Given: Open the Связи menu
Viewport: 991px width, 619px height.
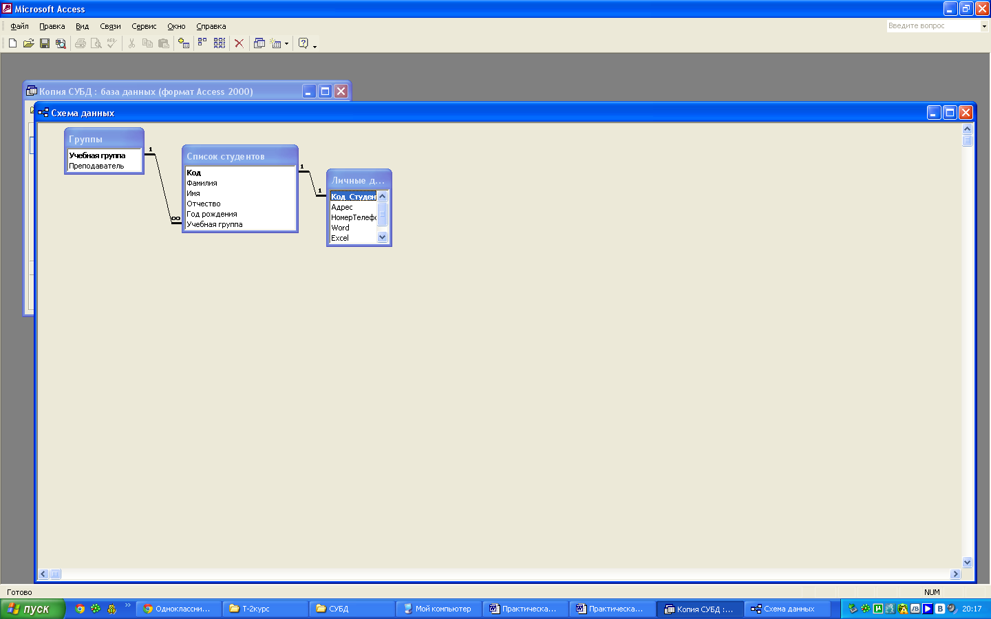Looking at the screenshot, I should coord(110,26).
